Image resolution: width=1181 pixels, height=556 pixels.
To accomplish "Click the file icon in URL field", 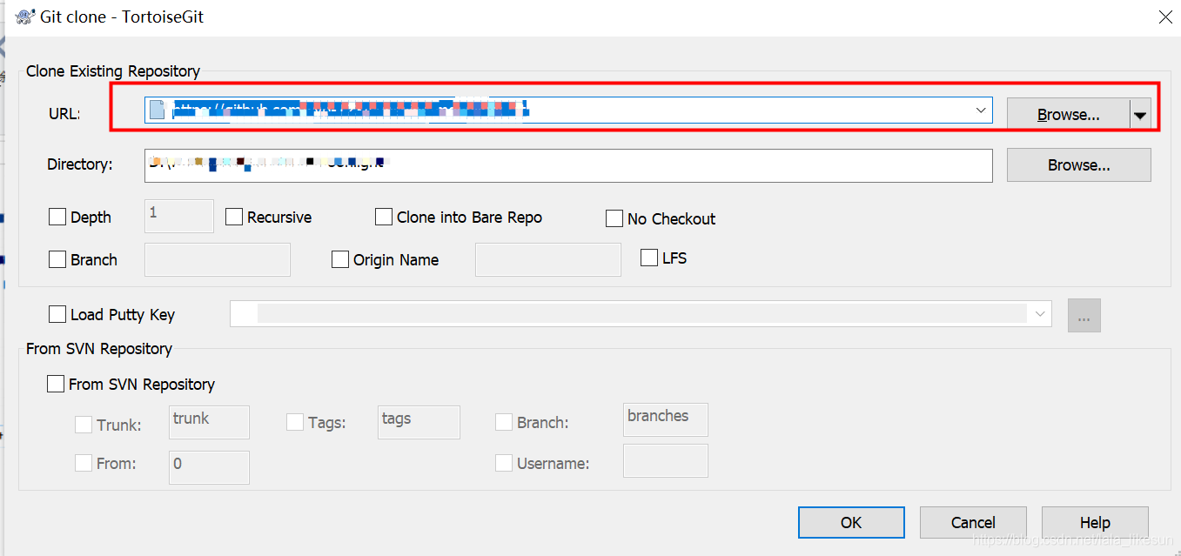I will click(157, 110).
